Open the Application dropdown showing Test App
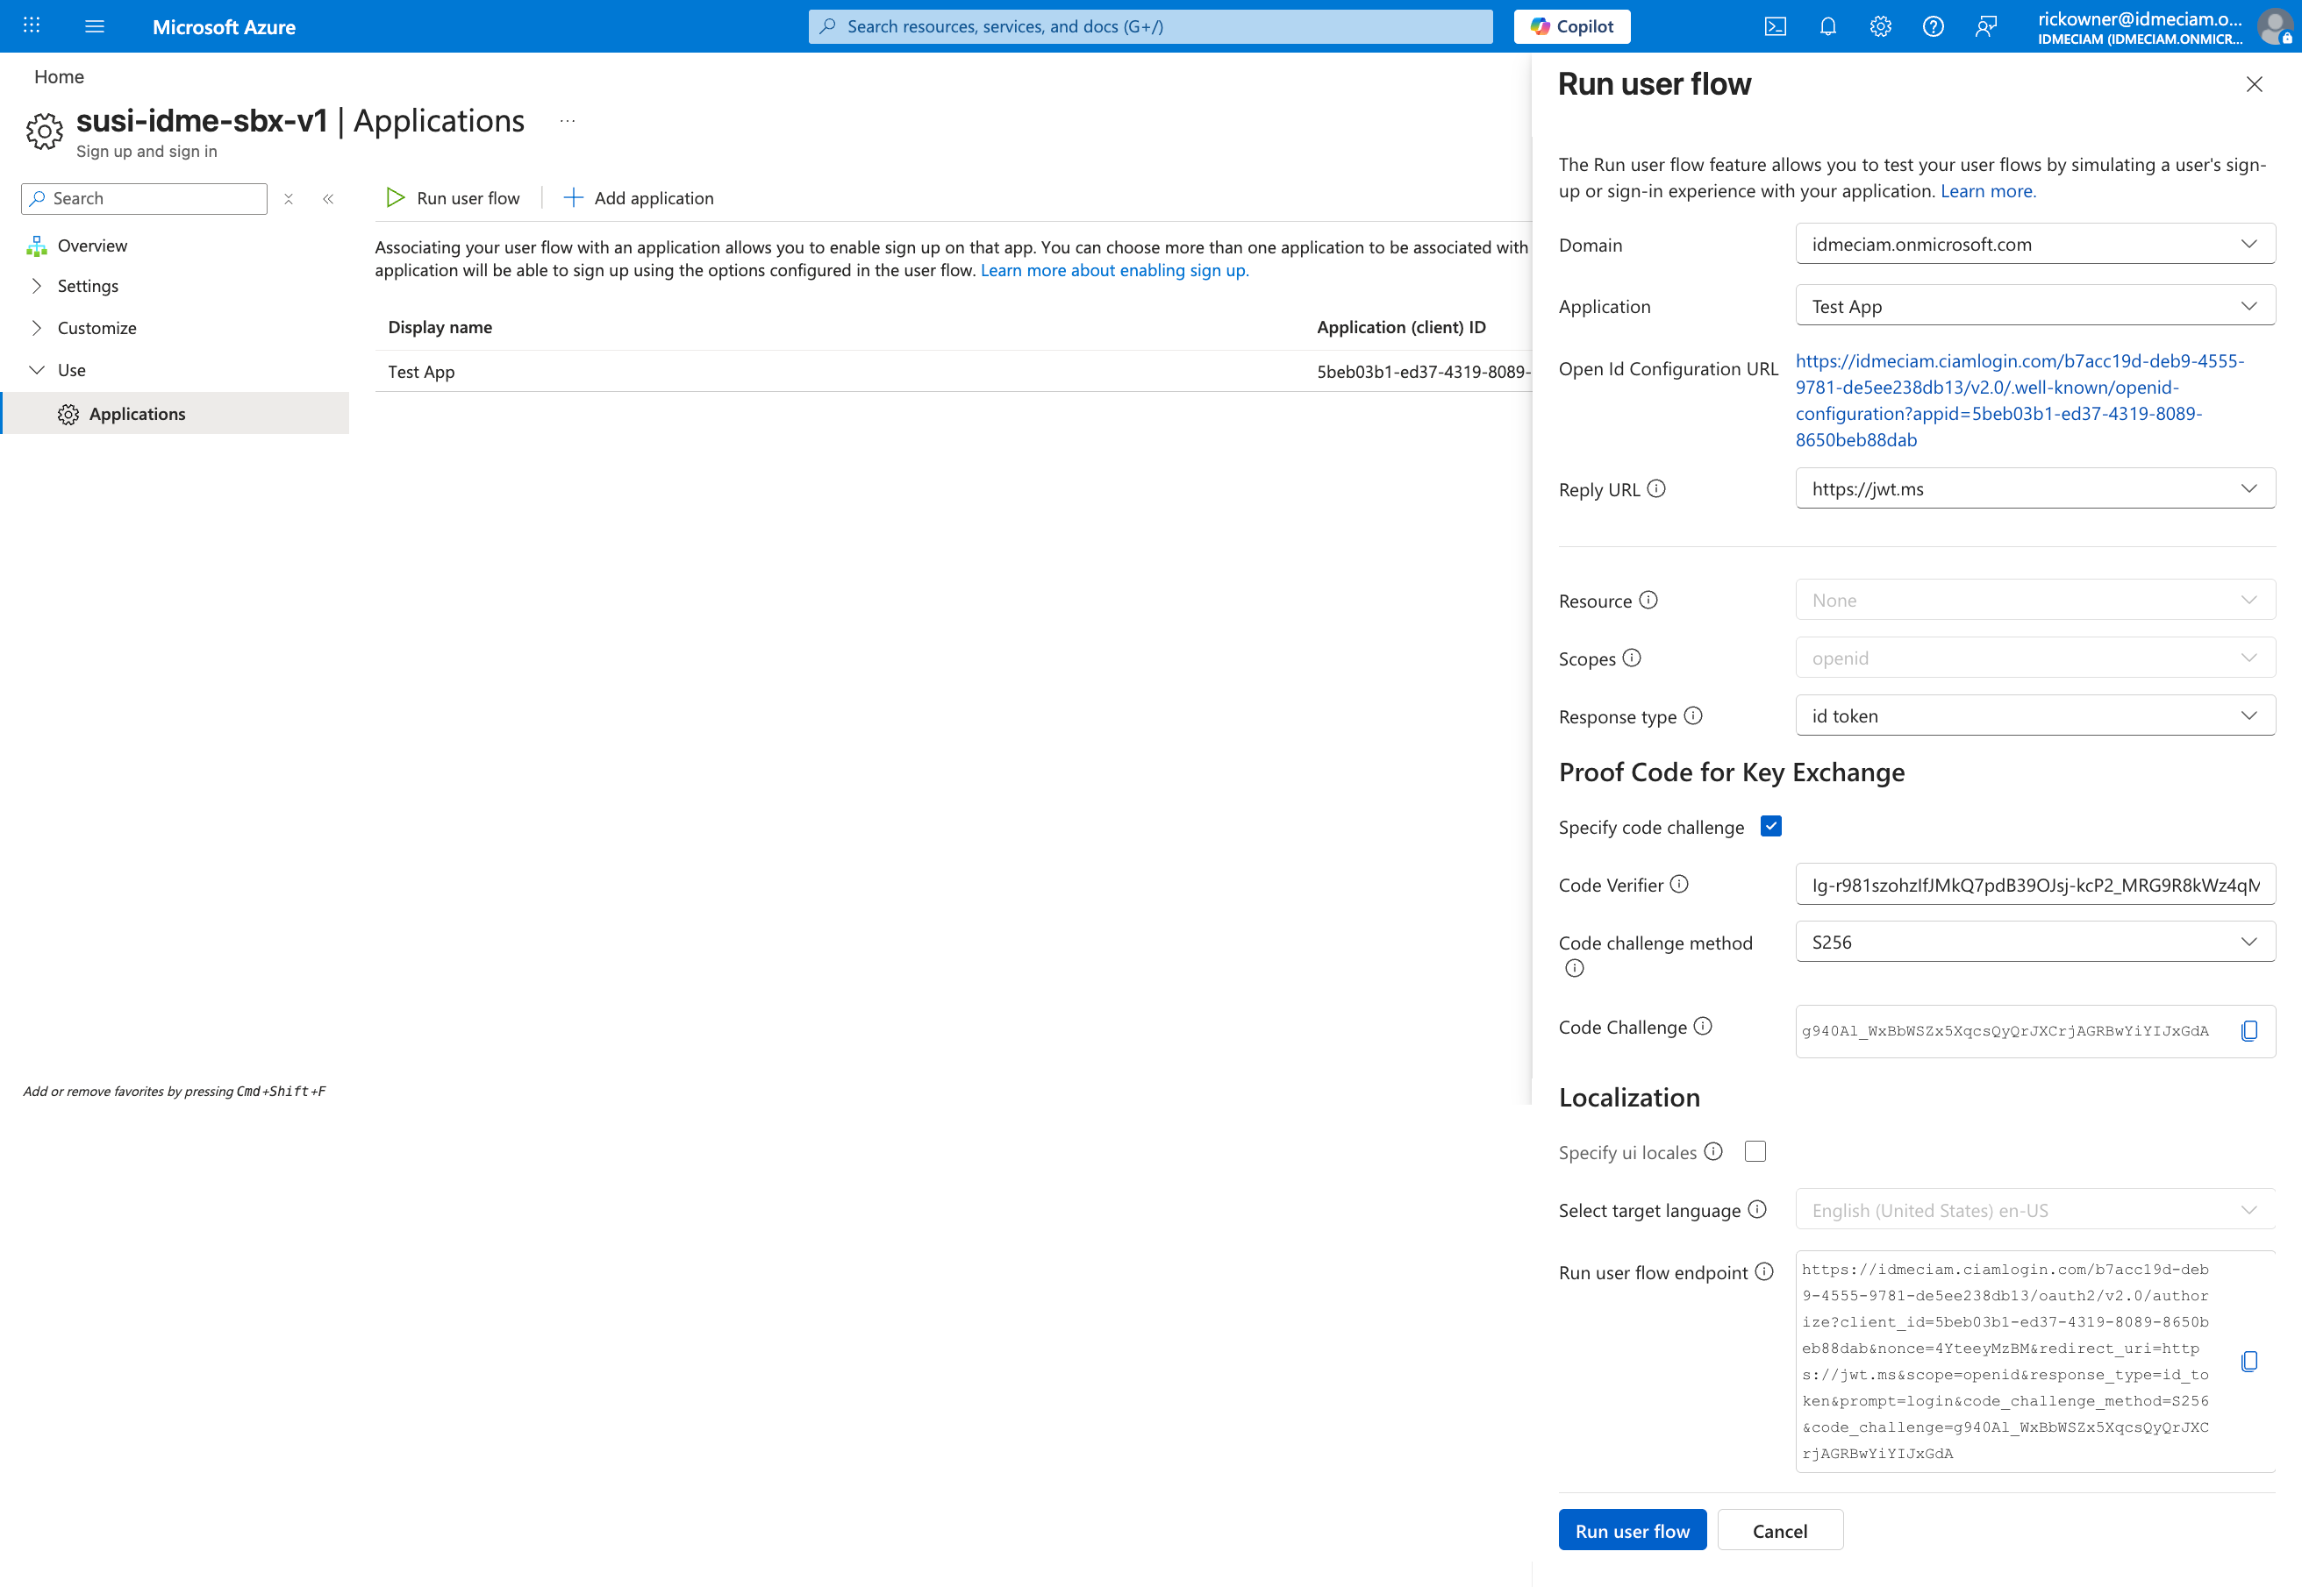2302x1587 pixels. (x=2034, y=305)
